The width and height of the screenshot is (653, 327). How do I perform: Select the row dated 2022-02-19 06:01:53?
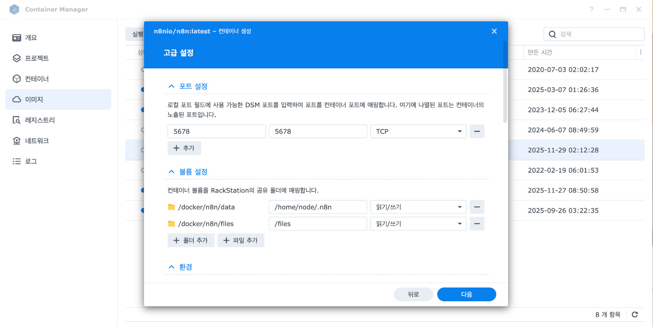[385, 170]
